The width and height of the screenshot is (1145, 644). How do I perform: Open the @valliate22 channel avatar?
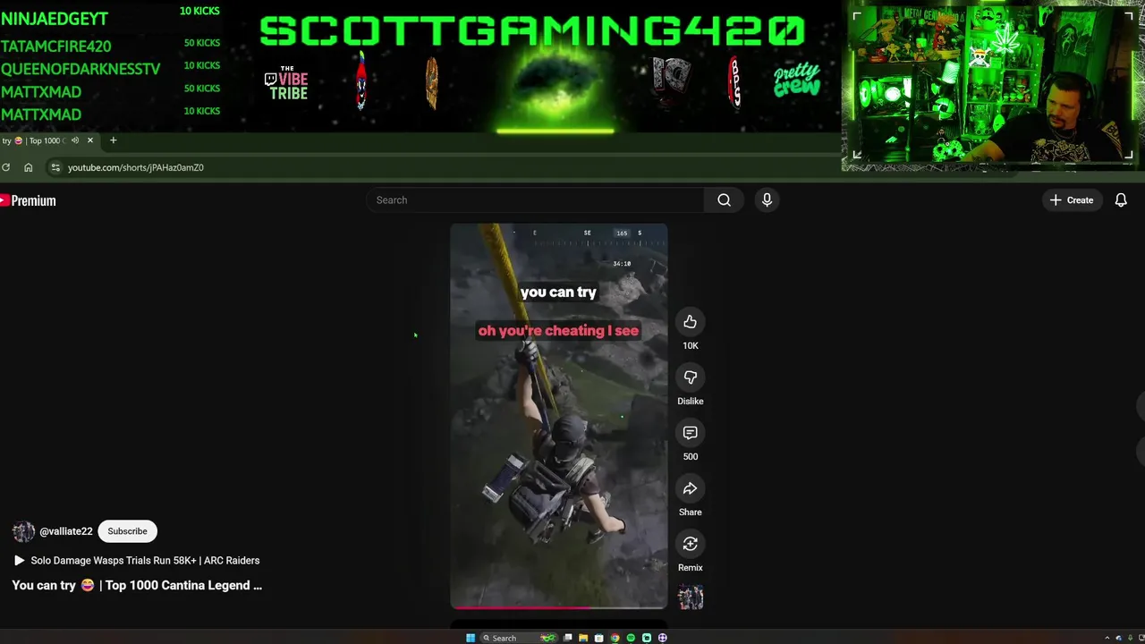(23, 531)
